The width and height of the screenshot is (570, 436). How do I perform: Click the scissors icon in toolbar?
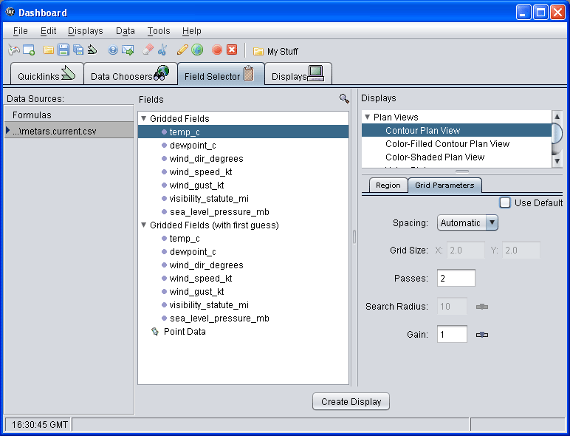tap(162, 50)
